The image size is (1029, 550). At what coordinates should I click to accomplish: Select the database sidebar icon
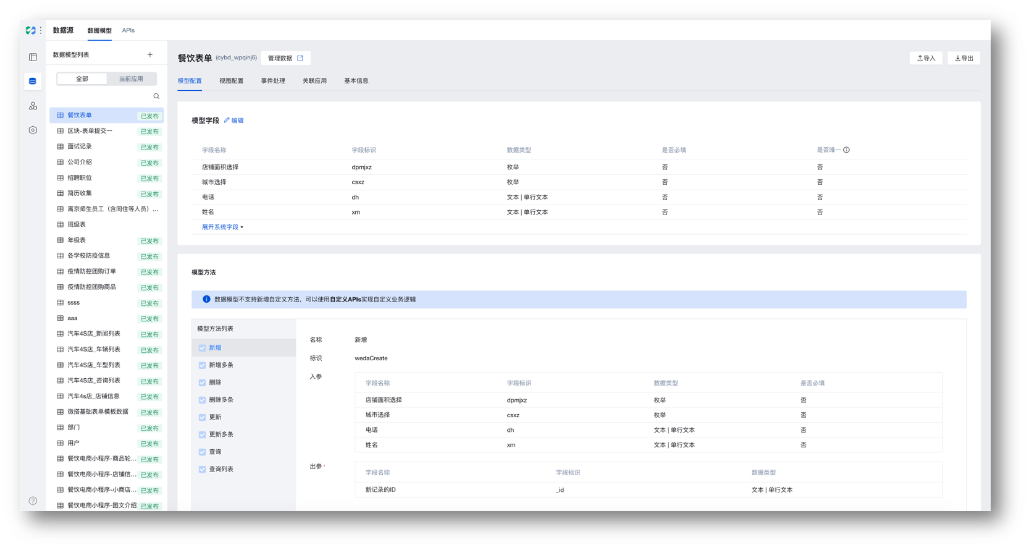click(33, 81)
